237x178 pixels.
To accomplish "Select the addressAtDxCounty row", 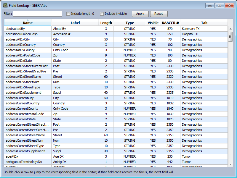I will (x=116, y=50).
